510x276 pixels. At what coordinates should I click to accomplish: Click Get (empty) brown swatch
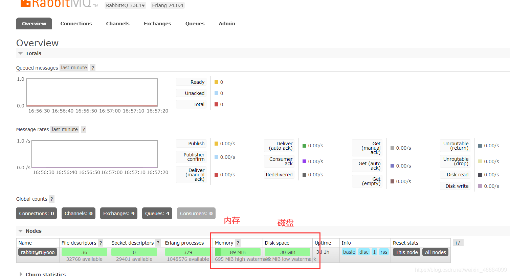coord(393,181)
